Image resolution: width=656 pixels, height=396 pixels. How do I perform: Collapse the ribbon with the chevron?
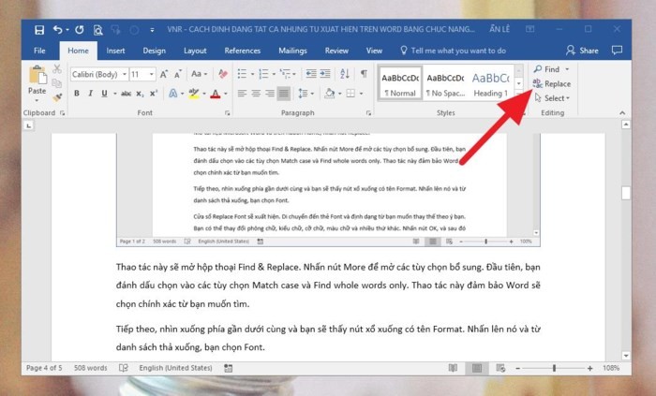(622, 112)
